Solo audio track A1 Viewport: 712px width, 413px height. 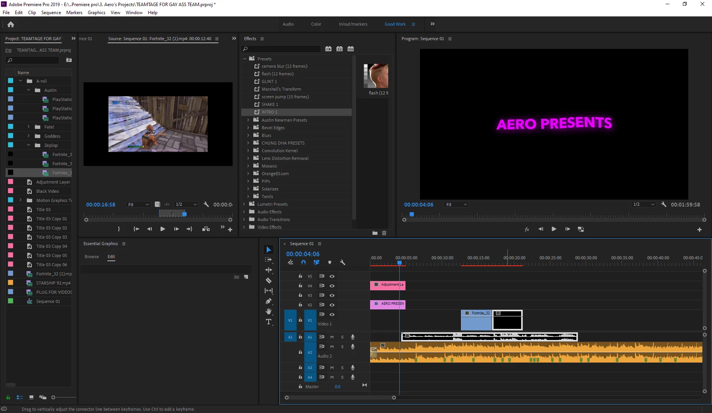pyautogui.click(x=342, y=337)
